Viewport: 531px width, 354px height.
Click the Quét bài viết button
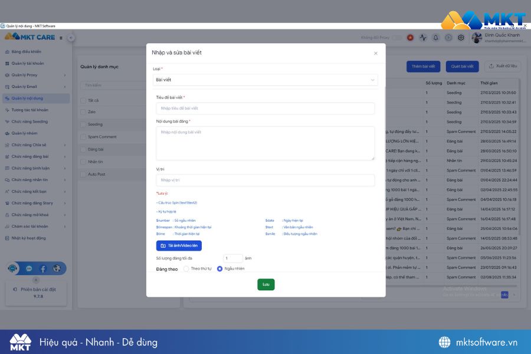point(462,67)
